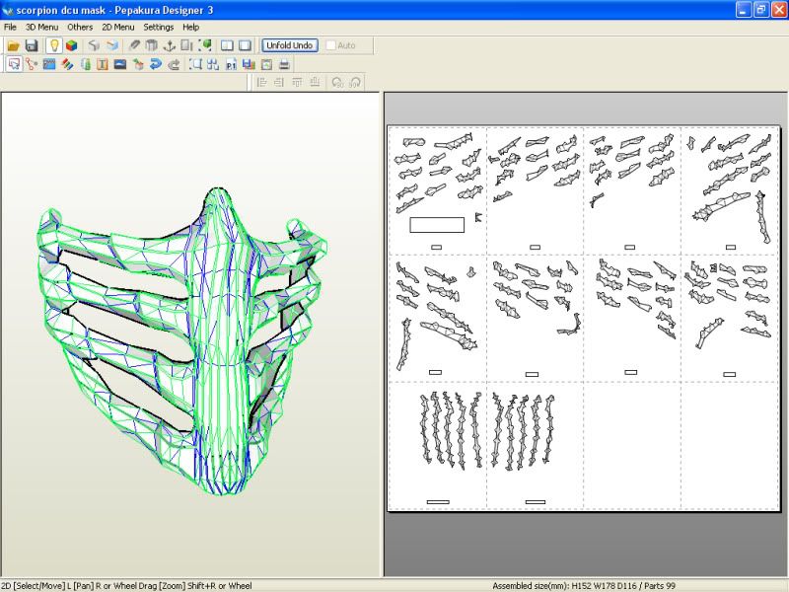The width and height of the screenshot is (789, 592).
Task: Click the gray eraser-shaped icon in the top toolbar
Action: click(134, 45)
